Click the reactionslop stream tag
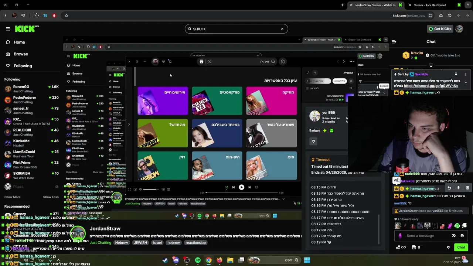This screenshot has width=473, height=266. (195, 243)
